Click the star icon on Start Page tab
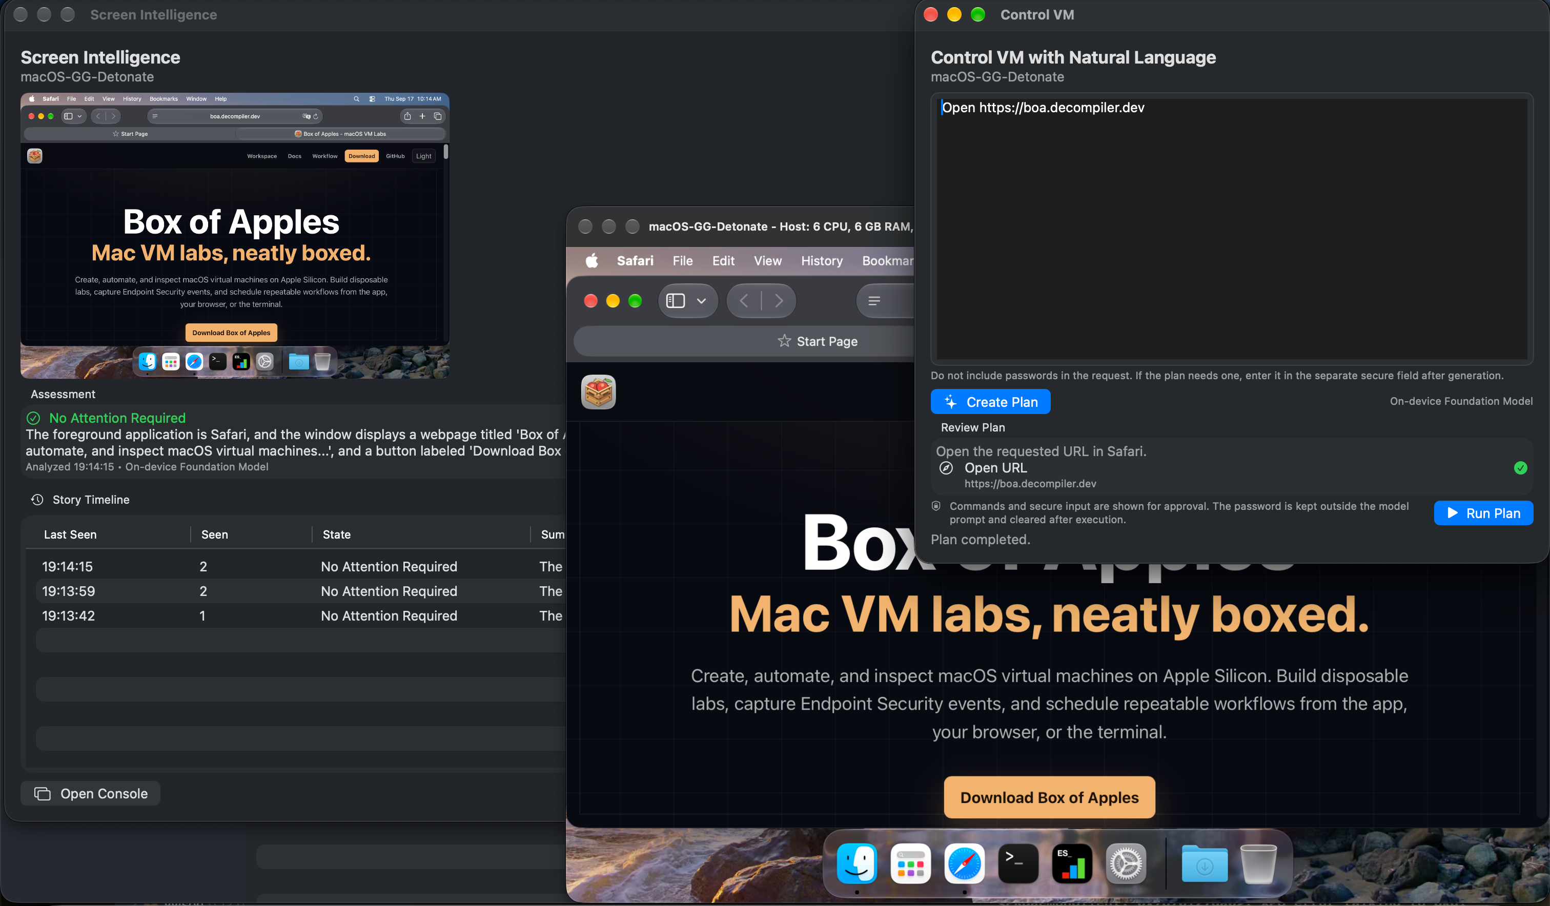This screenshot has width=1550, height=906. [x=784, y=341]
